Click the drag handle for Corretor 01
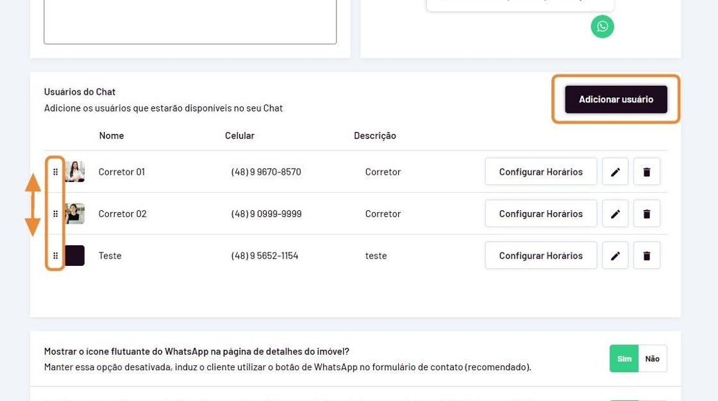Viewport: 718px width, 401px height. (x=55, y=172)
